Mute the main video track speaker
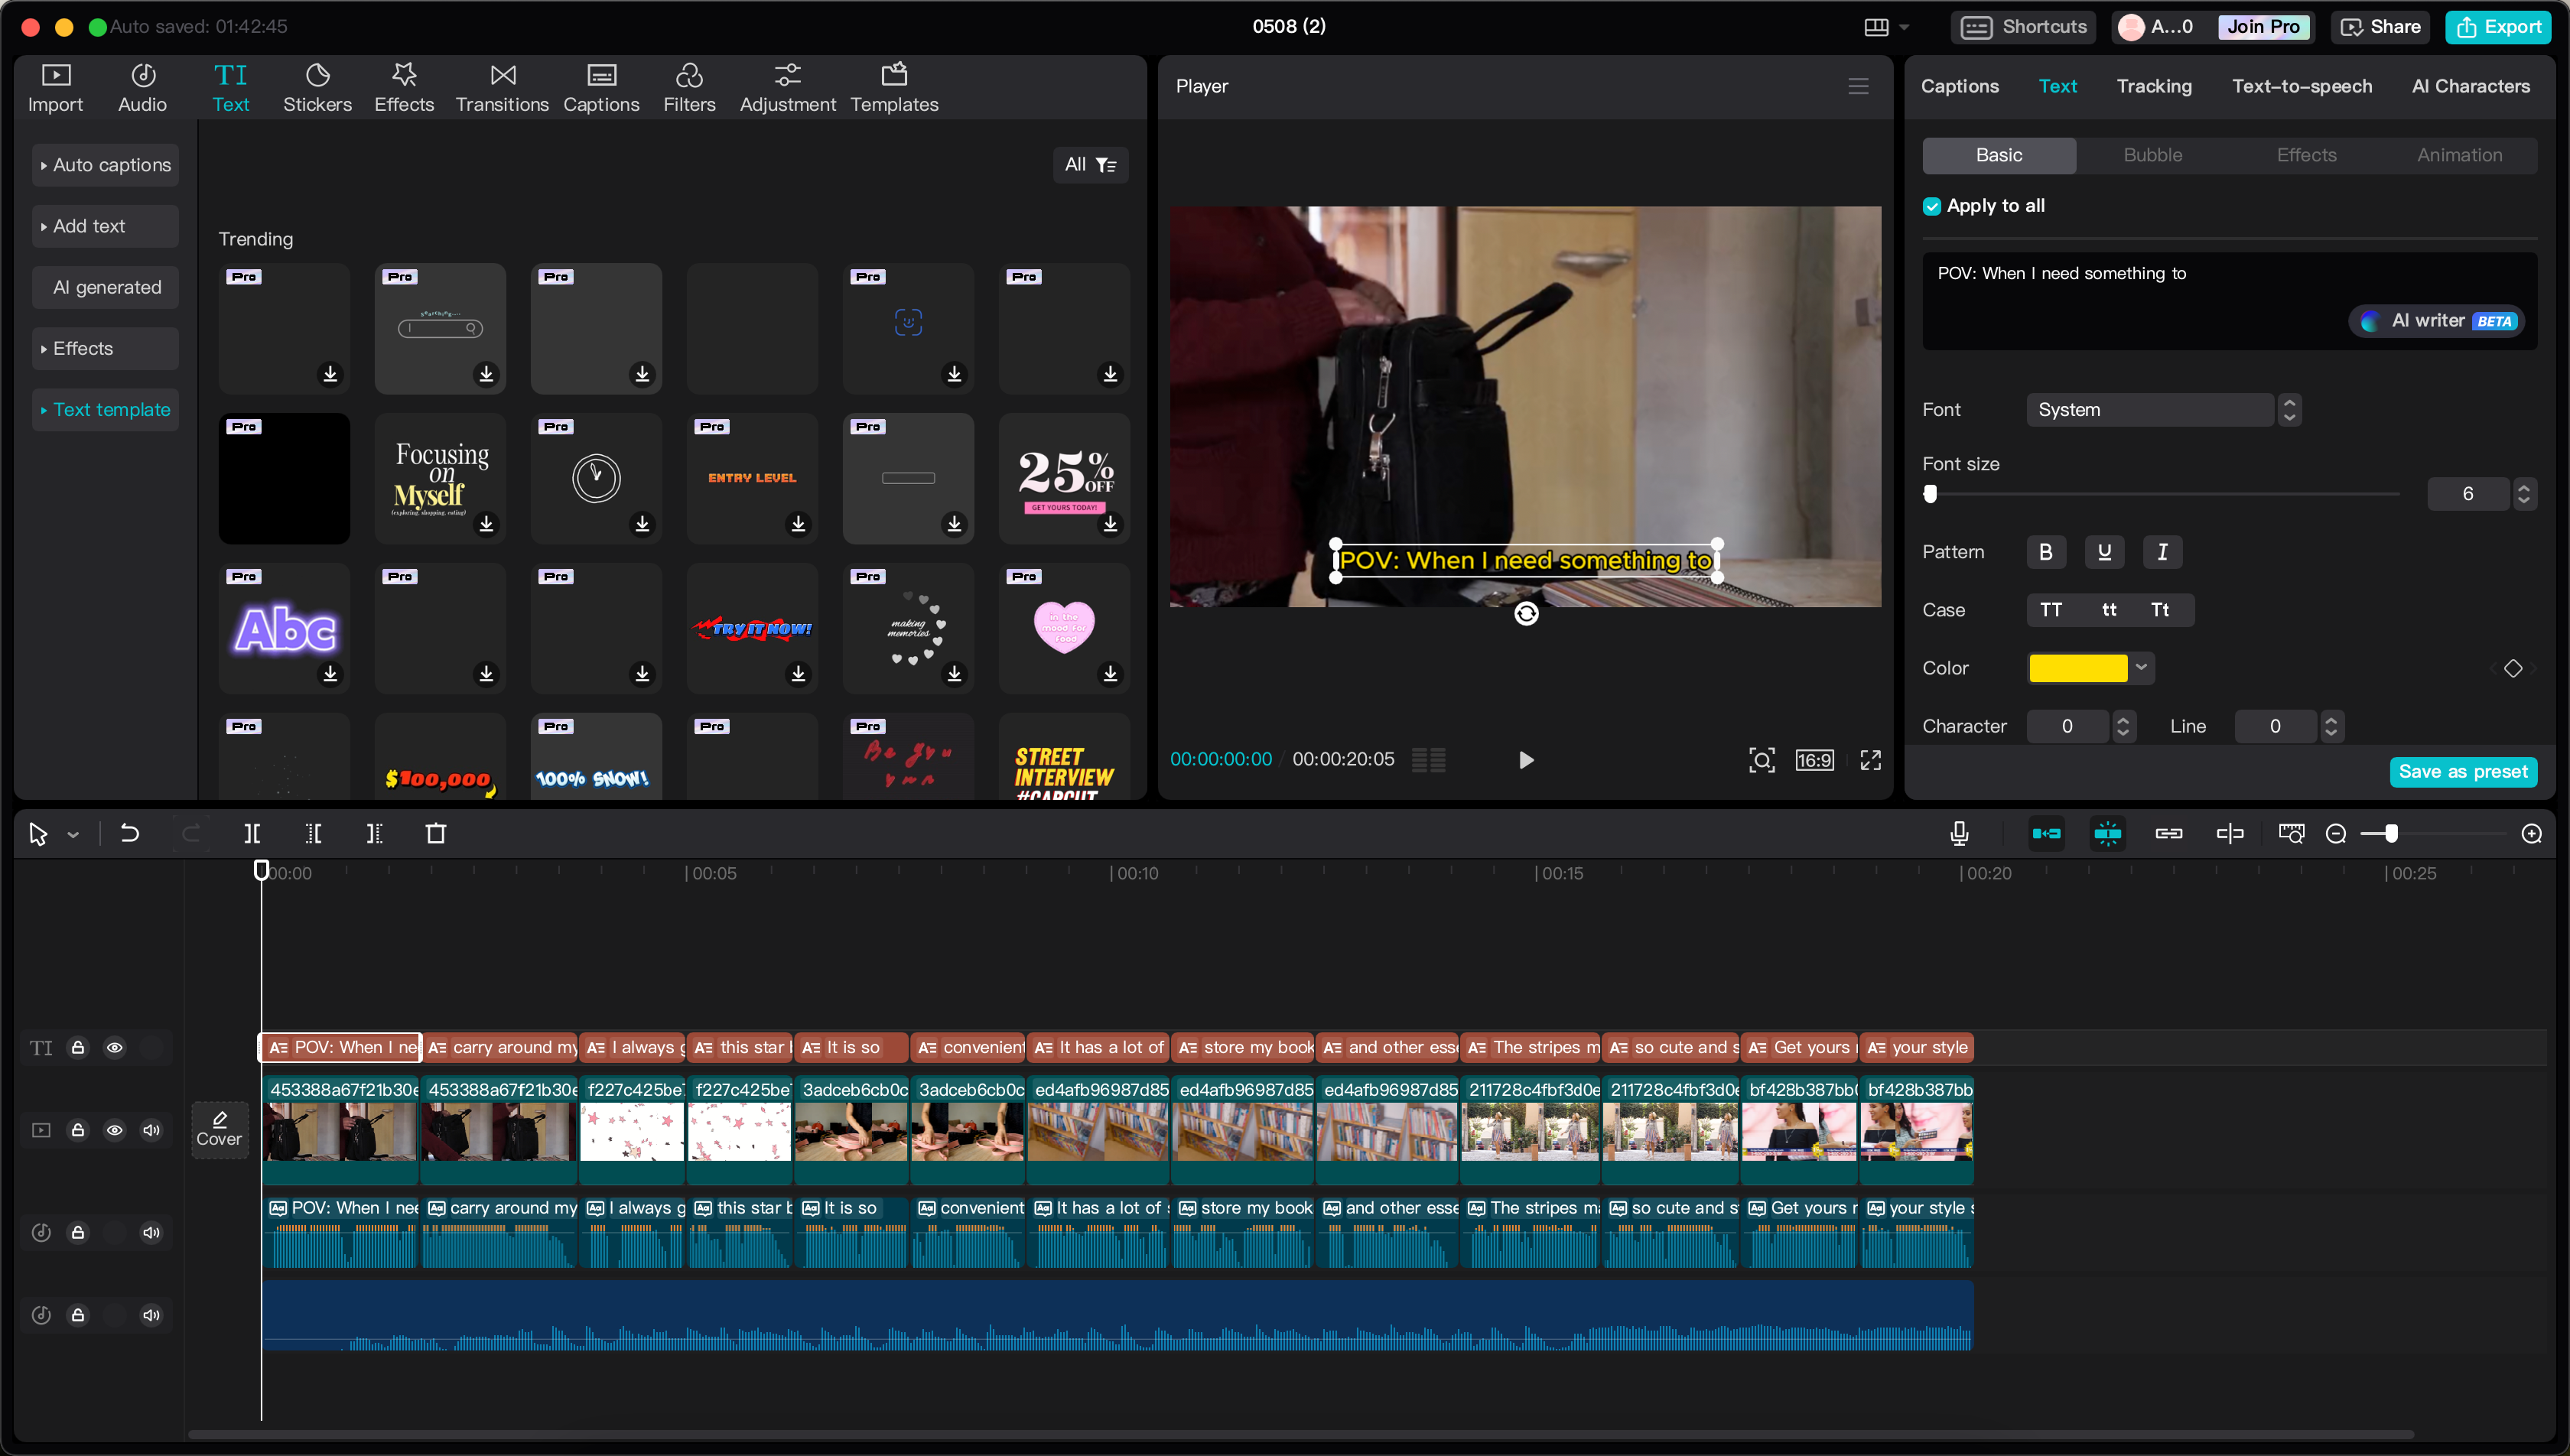This screenshot has width=2570, height=1456. [151, 1130]
